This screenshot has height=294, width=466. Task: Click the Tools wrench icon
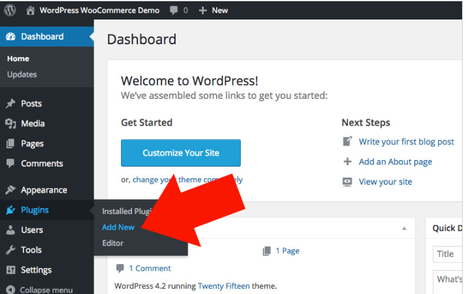10,250
